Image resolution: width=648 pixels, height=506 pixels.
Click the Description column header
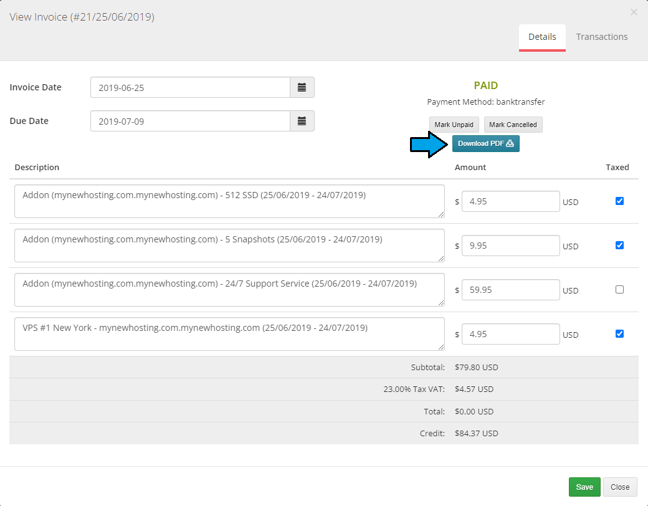pos(37,168)
